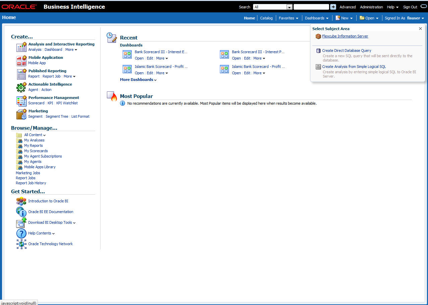Click the Recent clock icon
The image size is (428, 305).
tap(112, 37)
